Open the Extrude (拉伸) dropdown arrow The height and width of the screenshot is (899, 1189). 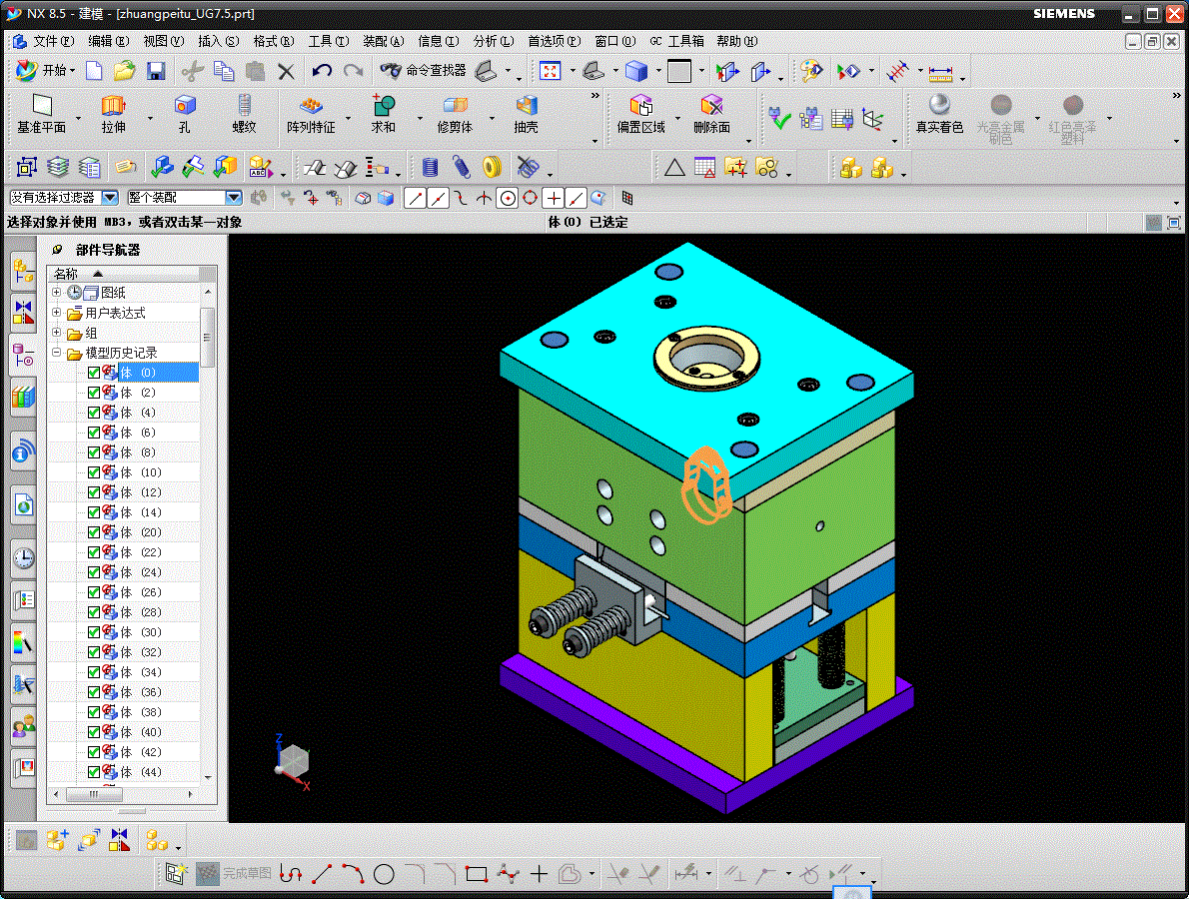click(x=150, y=118)
